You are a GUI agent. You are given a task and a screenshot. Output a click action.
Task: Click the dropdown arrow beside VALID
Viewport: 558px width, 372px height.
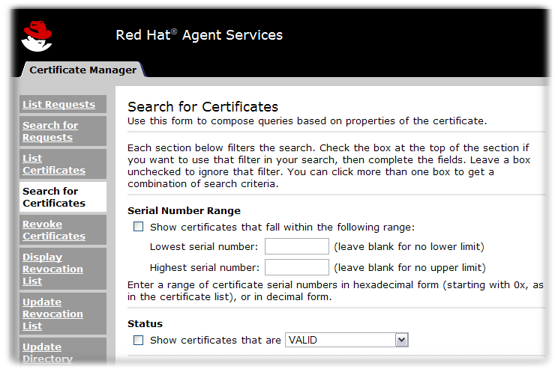(x=401, y=340)
